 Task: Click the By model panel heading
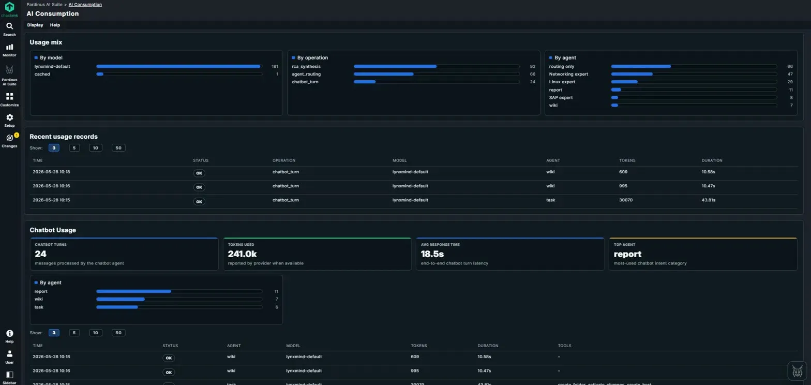pos(51,57)
